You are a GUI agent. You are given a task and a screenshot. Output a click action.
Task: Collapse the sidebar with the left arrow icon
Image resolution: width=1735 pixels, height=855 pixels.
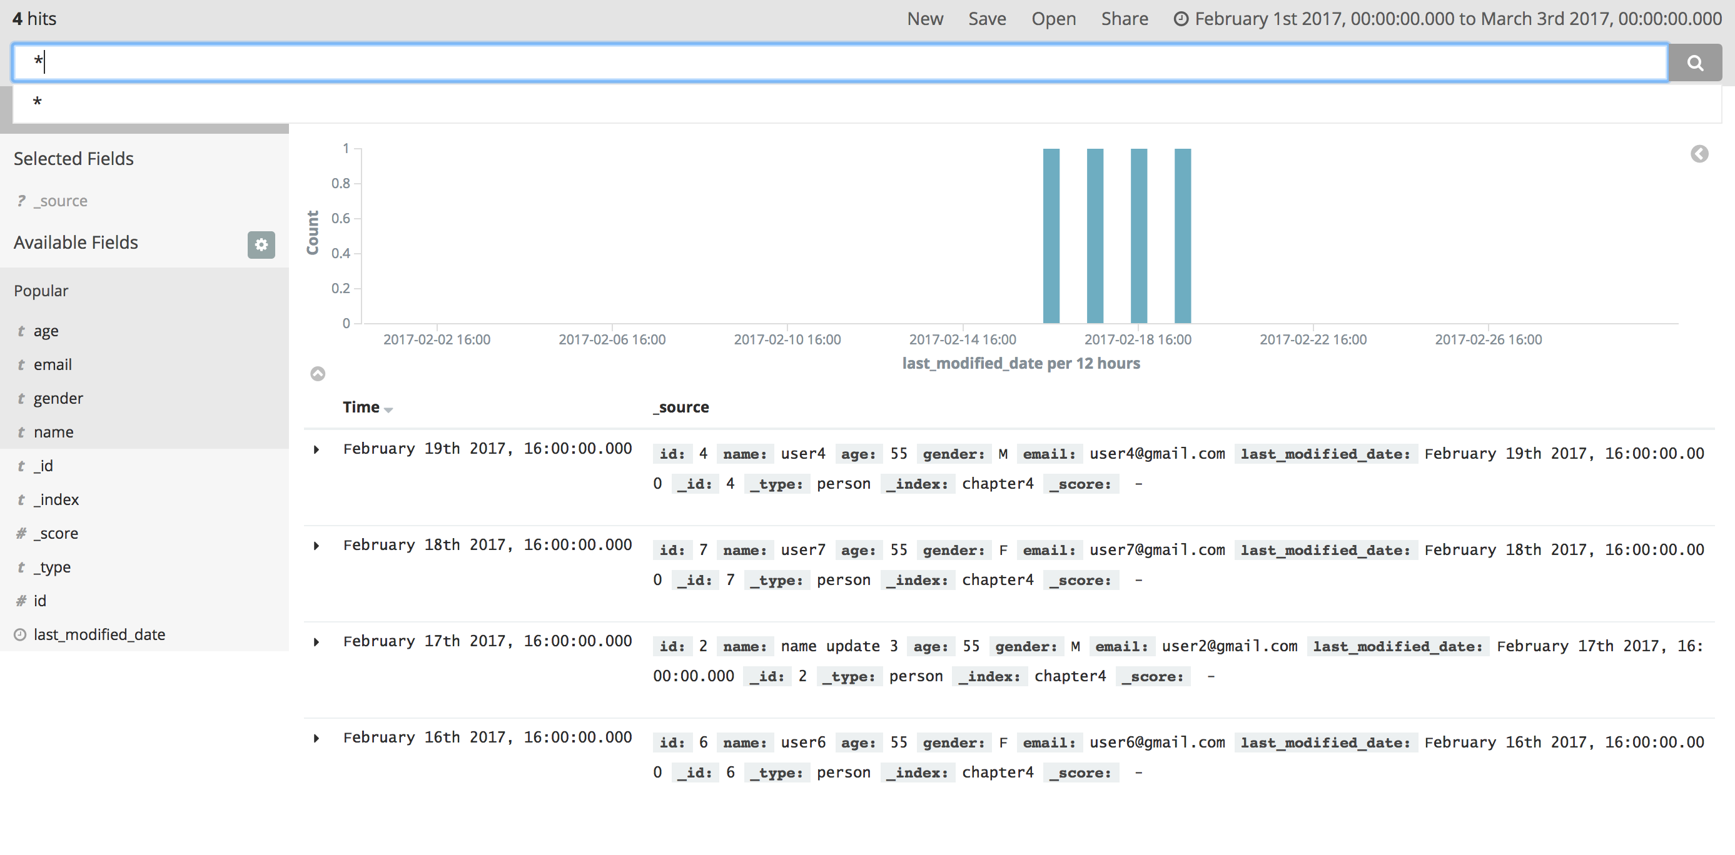click(1699, 154)
